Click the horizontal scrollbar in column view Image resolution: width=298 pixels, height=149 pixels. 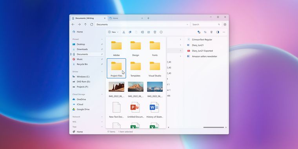click(x=214, y=127)
